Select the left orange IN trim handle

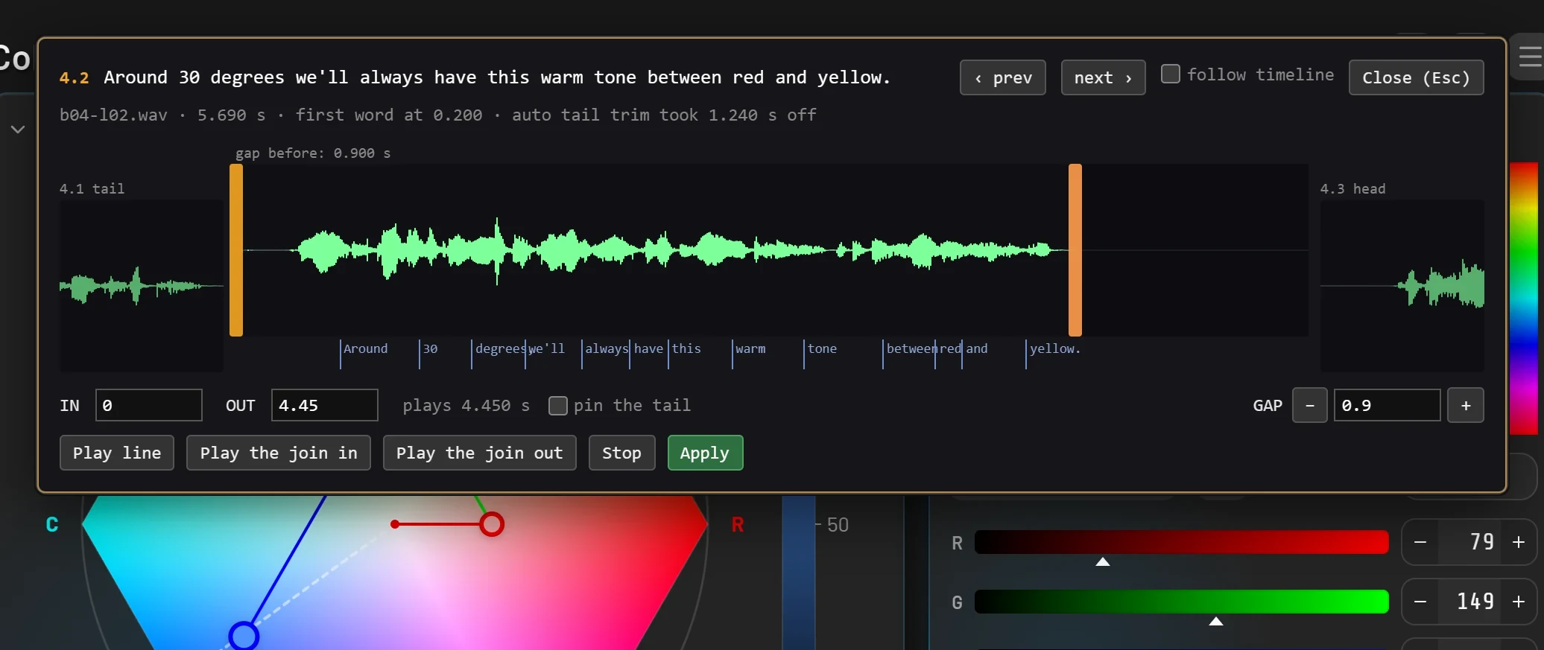point(236,250)
